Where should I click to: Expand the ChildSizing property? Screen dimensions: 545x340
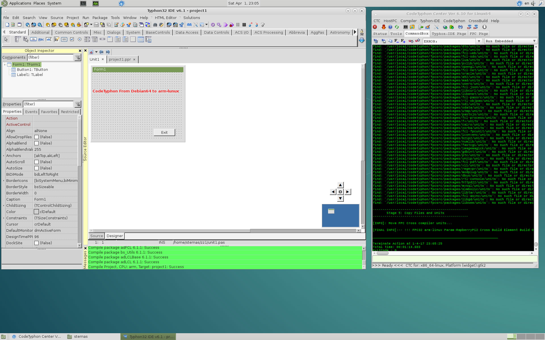(4, 206)
